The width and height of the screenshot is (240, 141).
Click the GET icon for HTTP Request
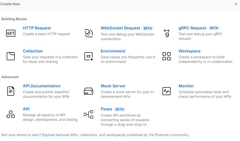[x=11, y=33]
